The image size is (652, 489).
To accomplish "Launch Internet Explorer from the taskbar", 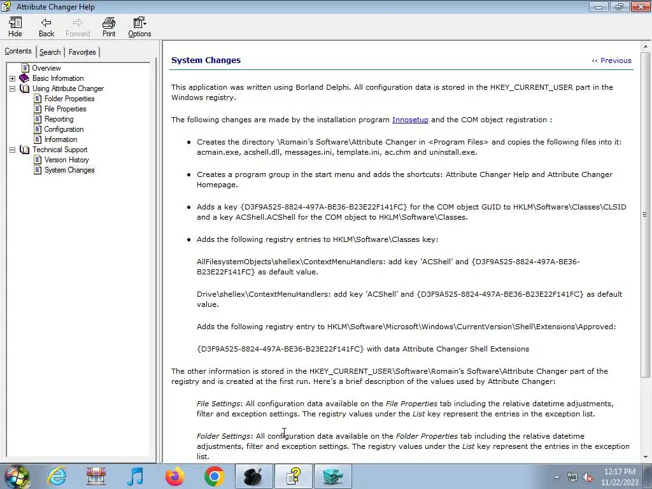I will (57, 476).
